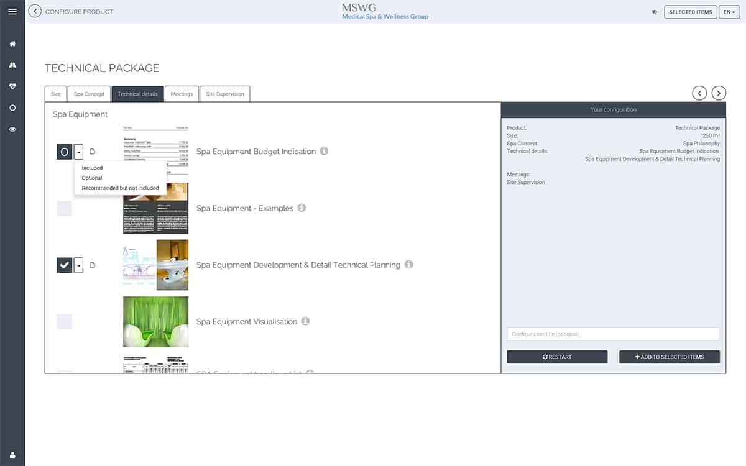The image size is (746, 466).
Task: Switch to the Meetings tab
Action: [182, 94]
